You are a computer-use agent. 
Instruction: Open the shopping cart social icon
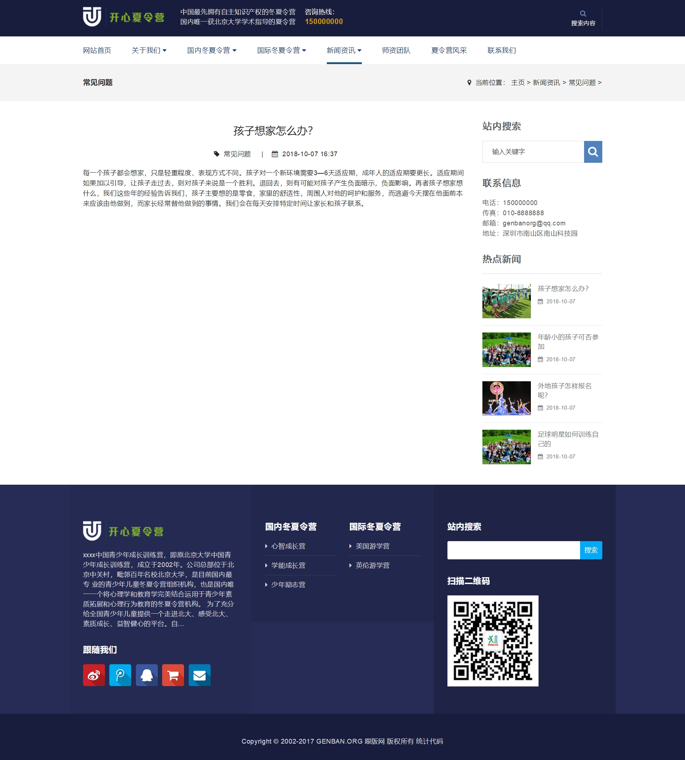pos(173,676)
